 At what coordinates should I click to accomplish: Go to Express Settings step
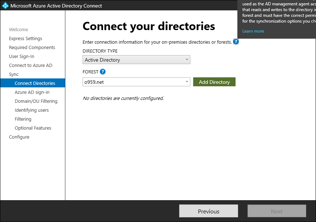(25, 39)
